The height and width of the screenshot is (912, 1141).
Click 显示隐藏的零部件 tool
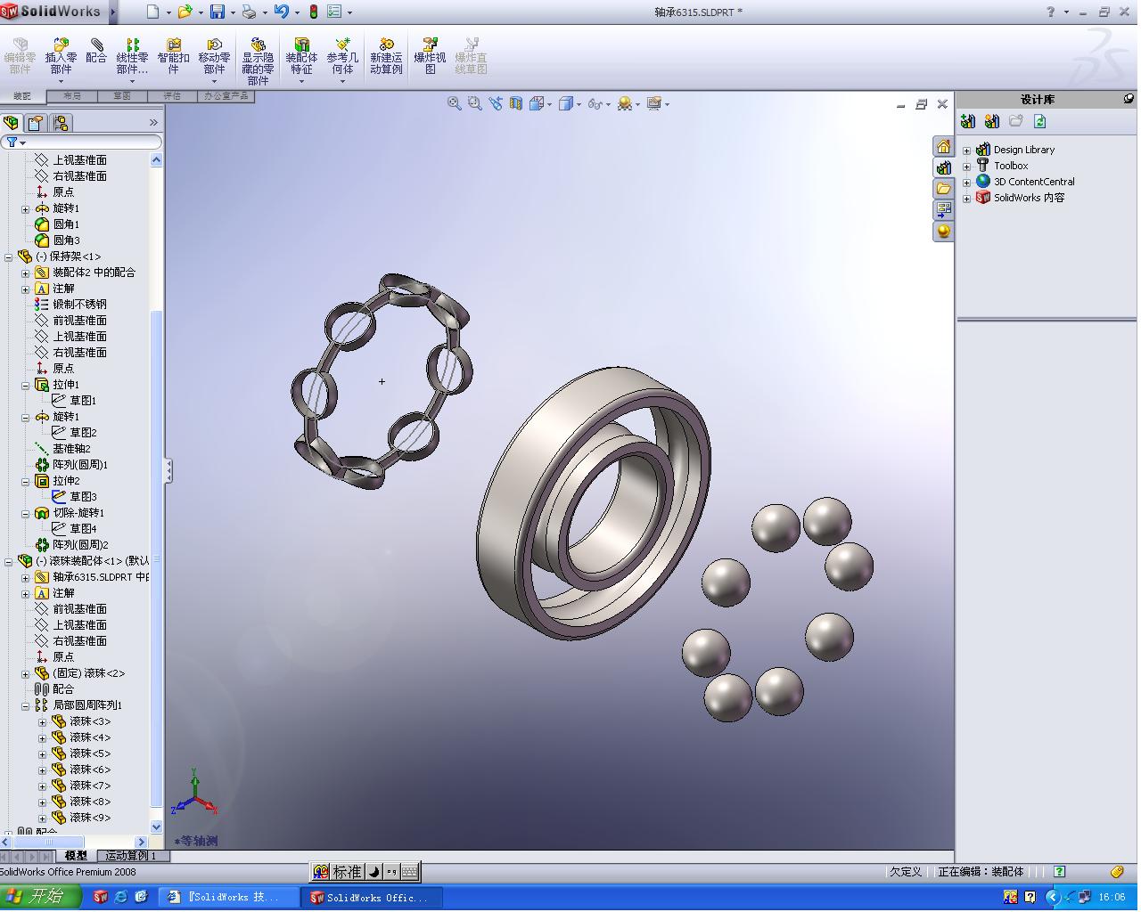point(258,61)
